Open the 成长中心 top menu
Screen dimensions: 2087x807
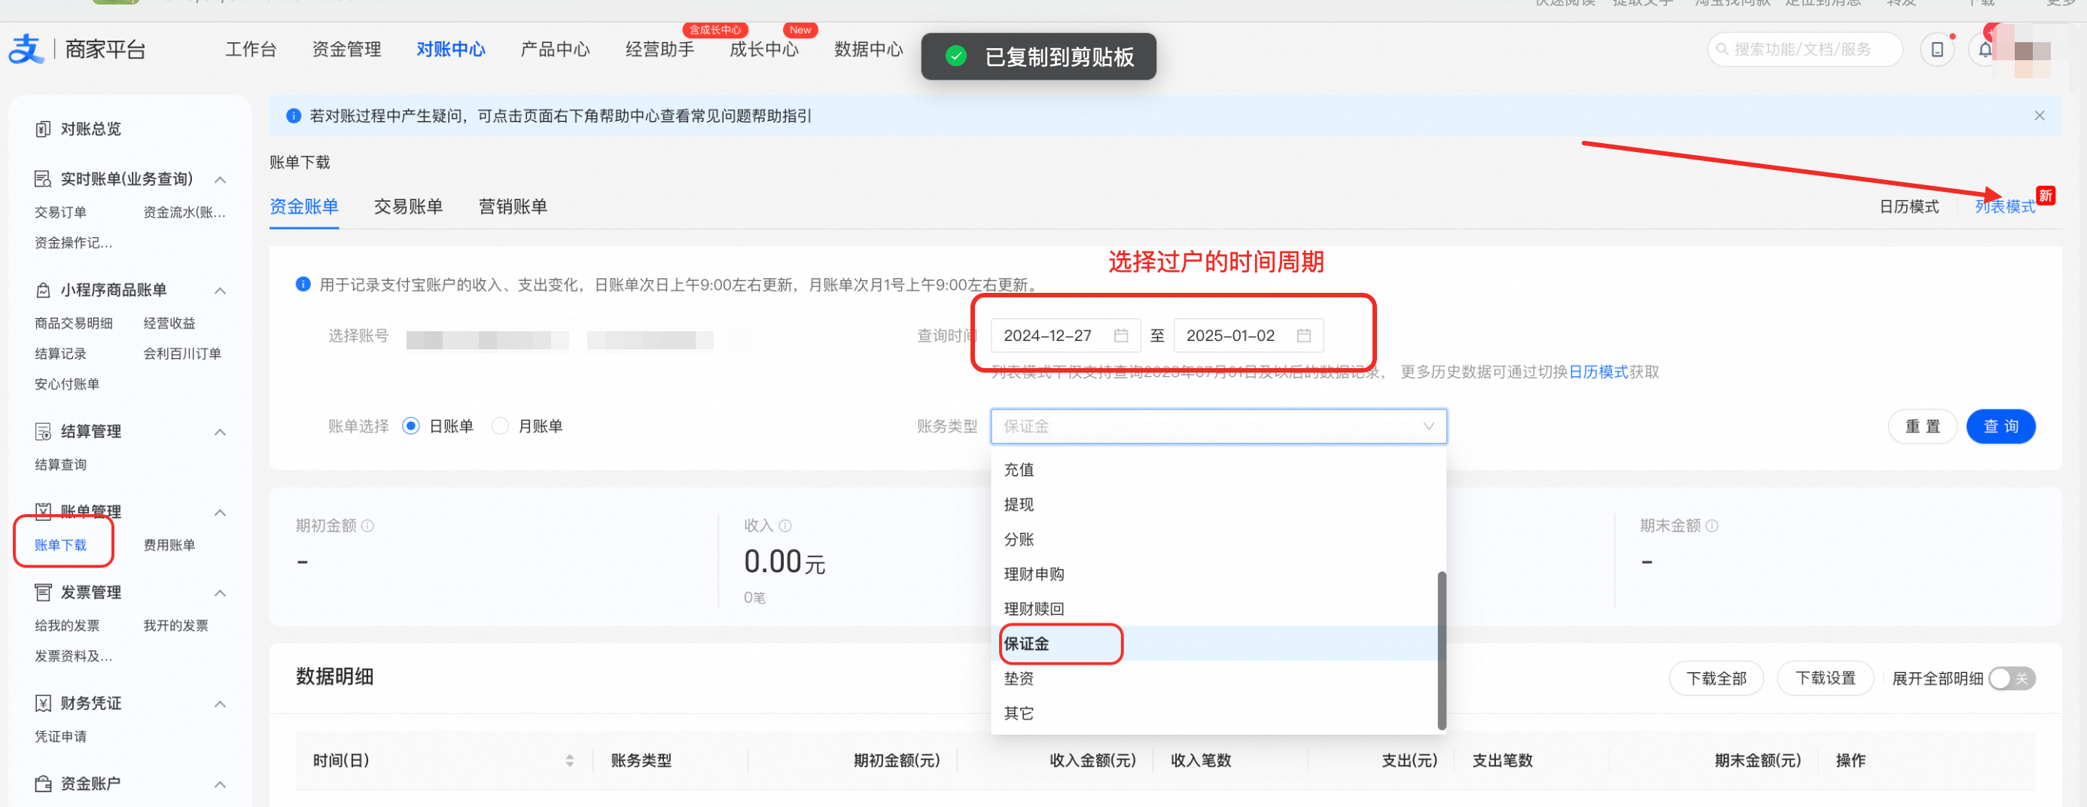coord(764,50)
